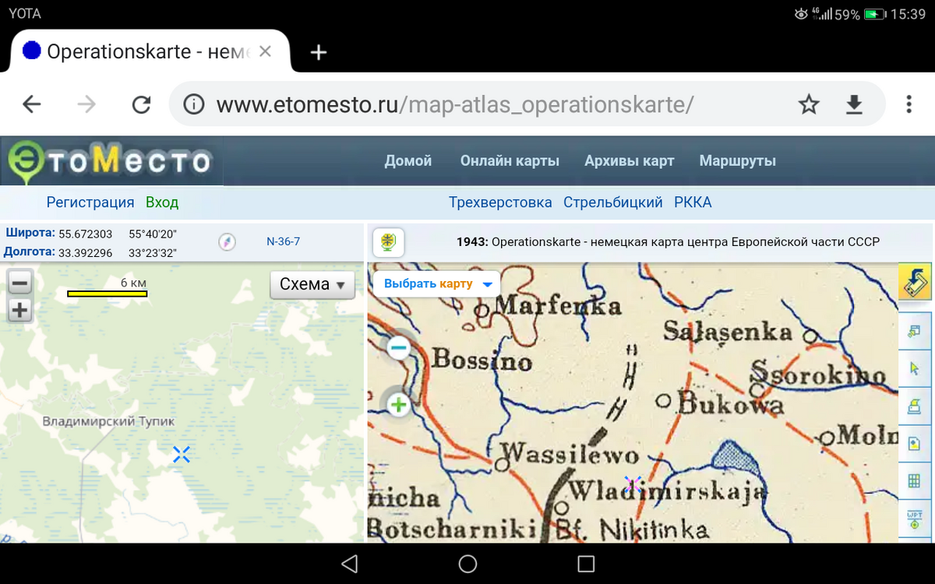Click the site info icon in address bar
The image size is (935, 584).
click(193, 104)
